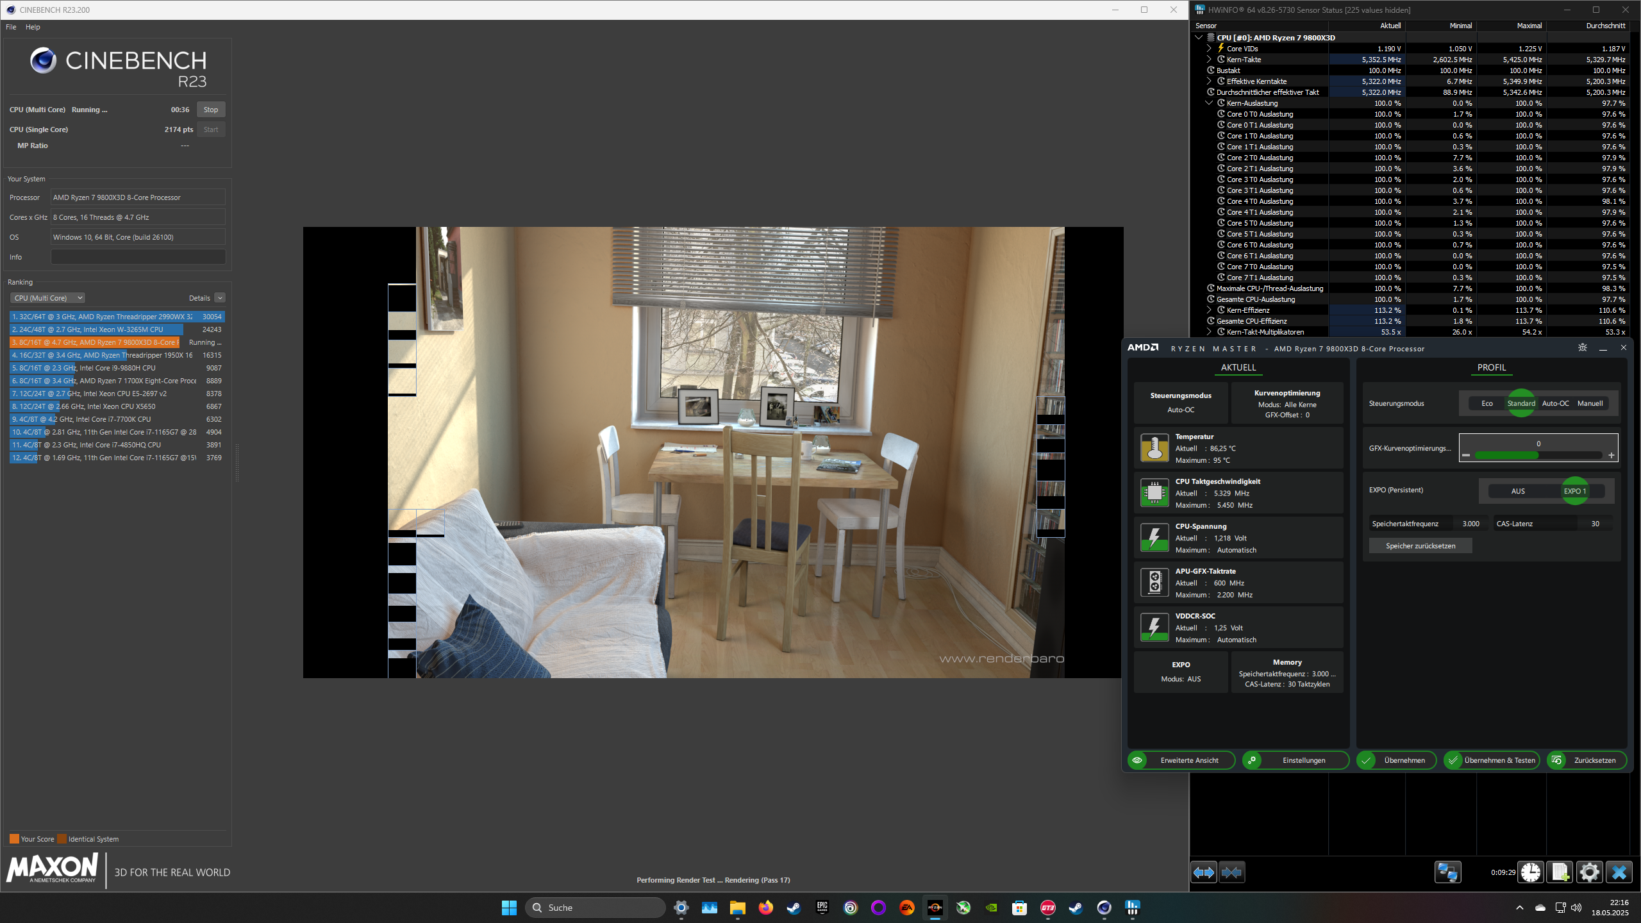Image resolution: width=1641 pixels, height=923 pixels.
Task: Click the CAS-Latenz value field showing 30
Action: (1594, 523)
